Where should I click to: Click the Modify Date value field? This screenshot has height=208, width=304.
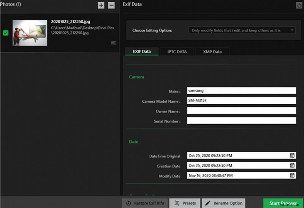(x=242, y=175)
